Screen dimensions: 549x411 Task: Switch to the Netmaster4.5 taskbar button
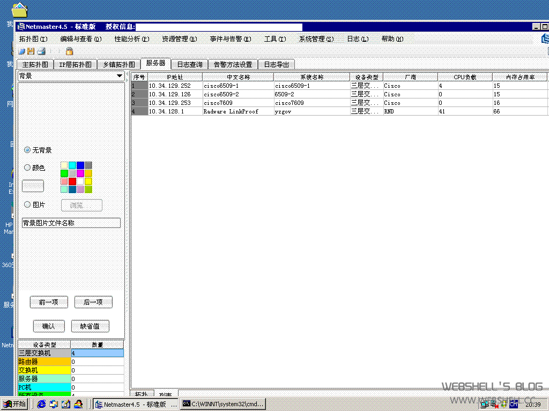point(136,405)
